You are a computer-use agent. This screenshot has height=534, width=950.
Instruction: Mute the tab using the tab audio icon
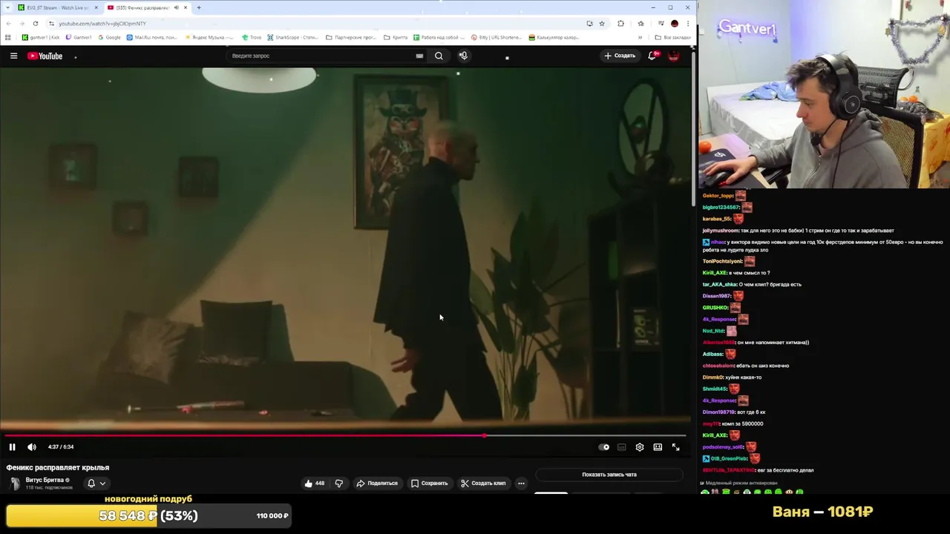point(176,7)
